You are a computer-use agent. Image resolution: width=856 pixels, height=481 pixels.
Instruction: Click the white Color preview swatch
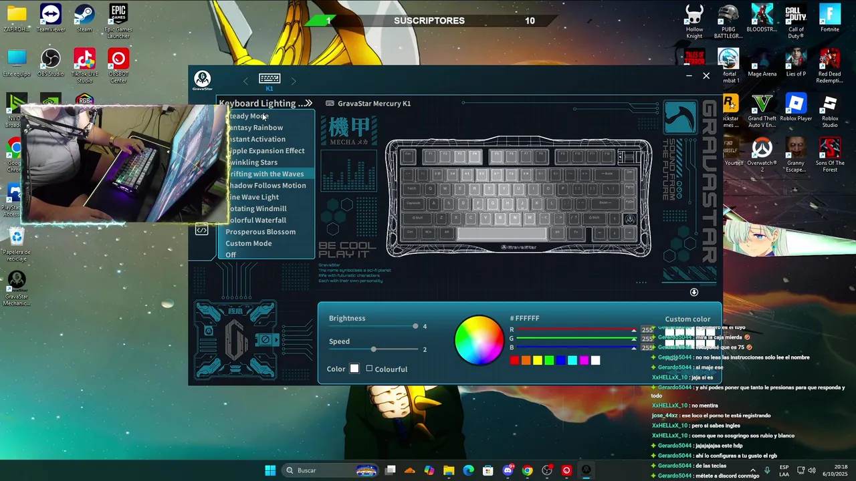tap(354, 368)
